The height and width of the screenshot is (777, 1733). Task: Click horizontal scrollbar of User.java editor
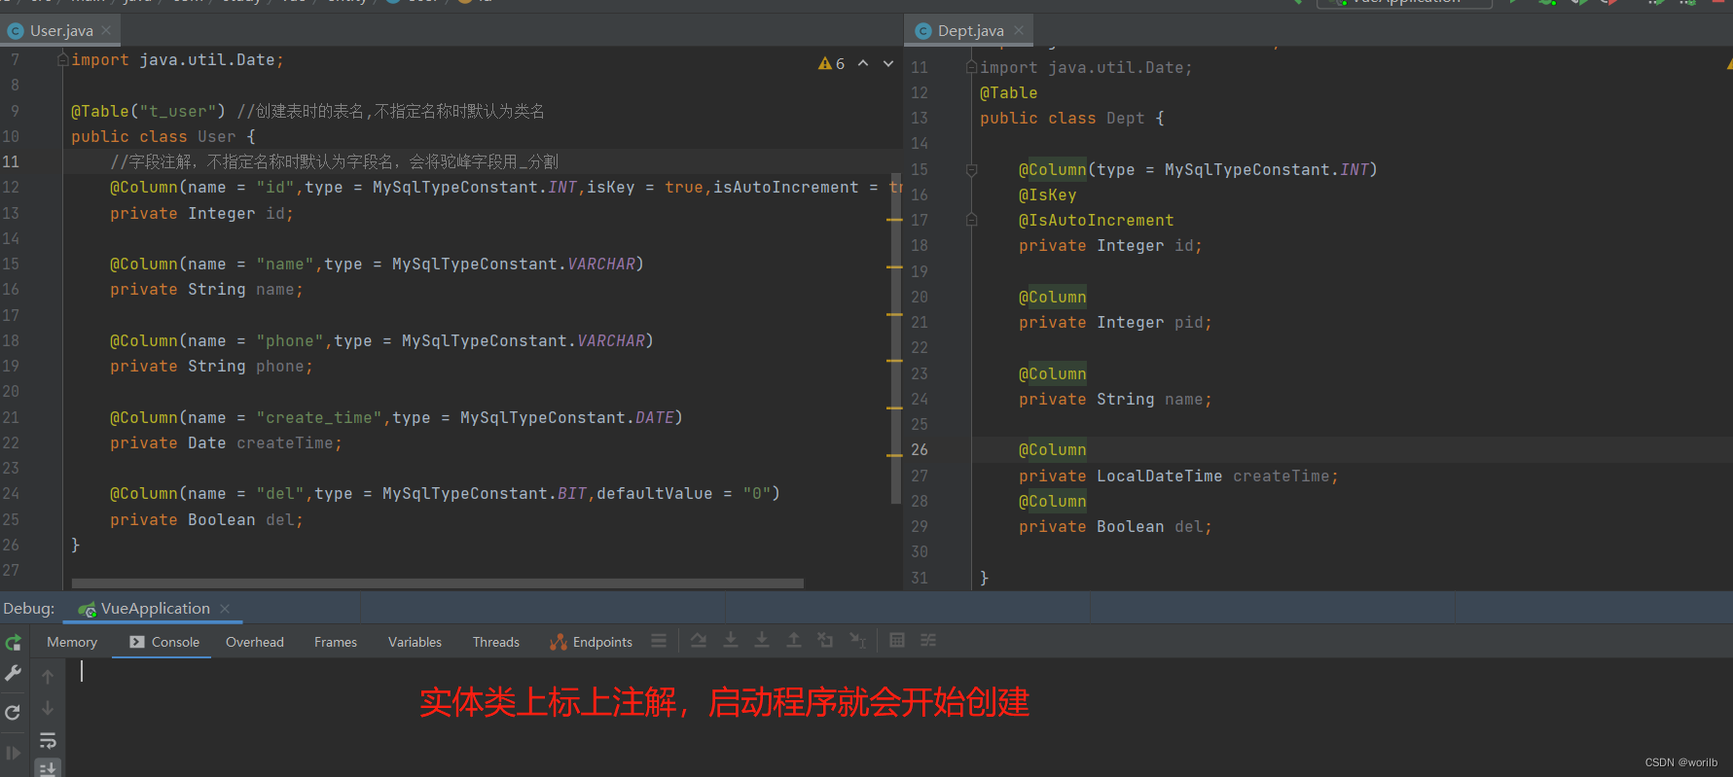(x=438, y=583)
